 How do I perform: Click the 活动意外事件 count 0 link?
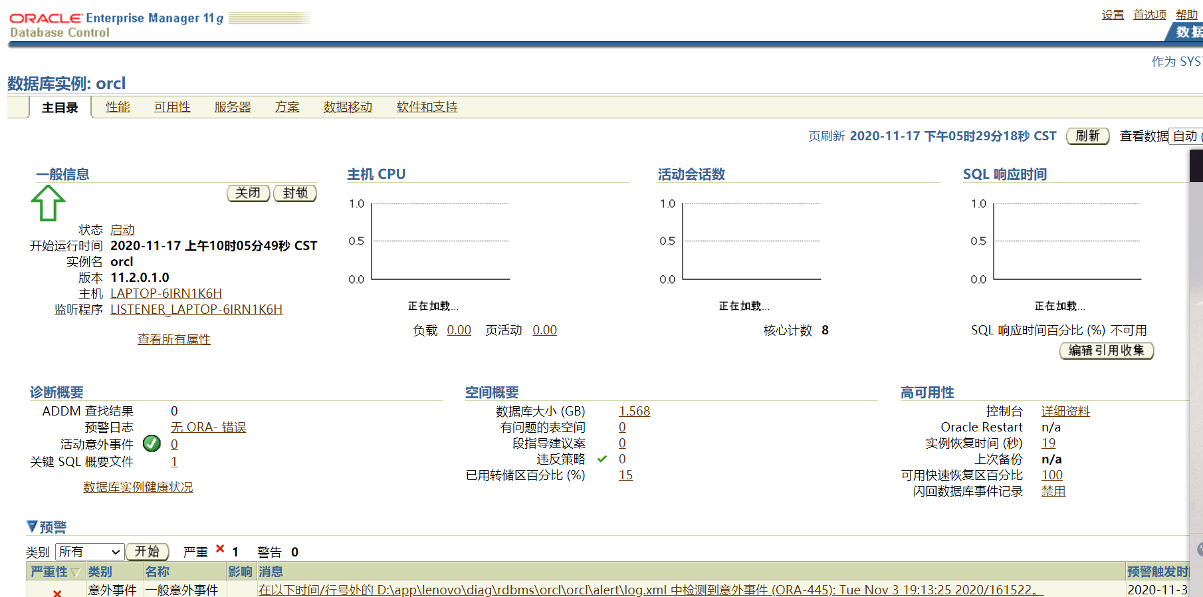tap(174, 445)
